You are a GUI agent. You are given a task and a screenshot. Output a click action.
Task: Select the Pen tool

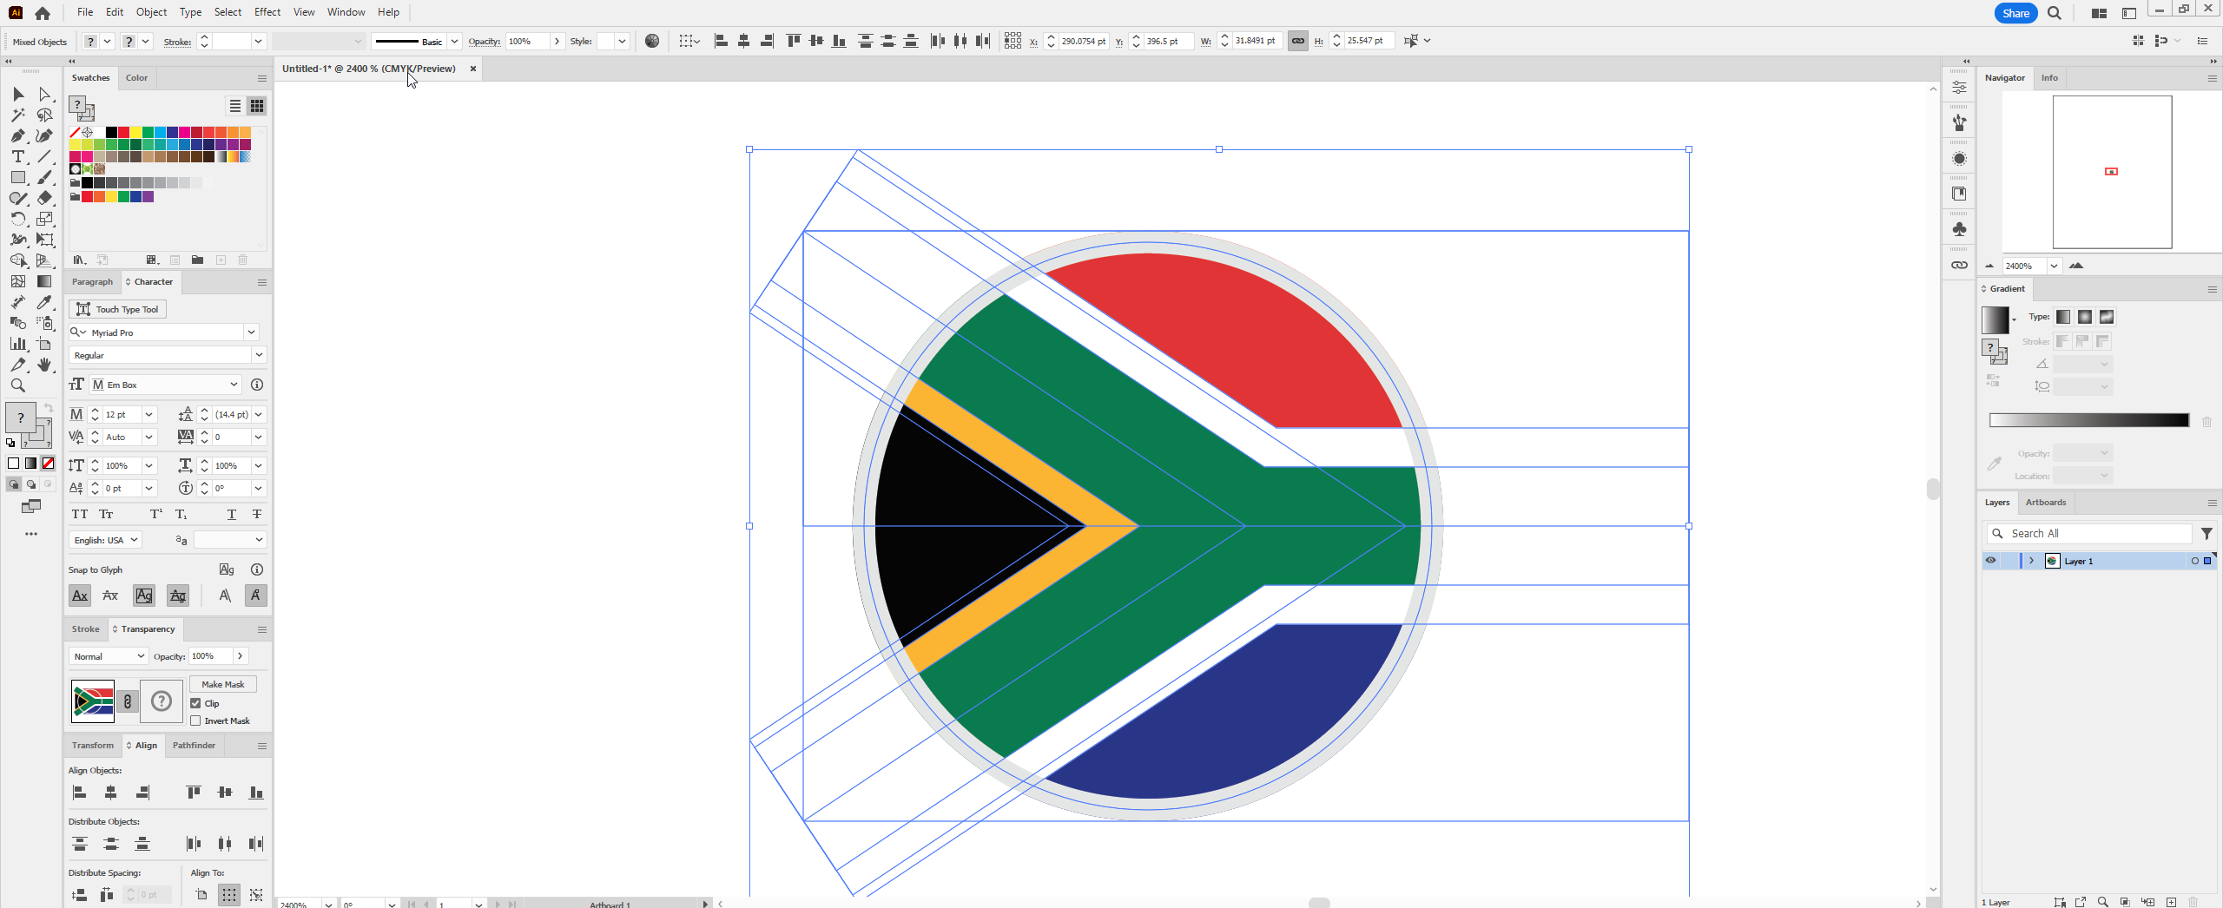click(18, 135)
